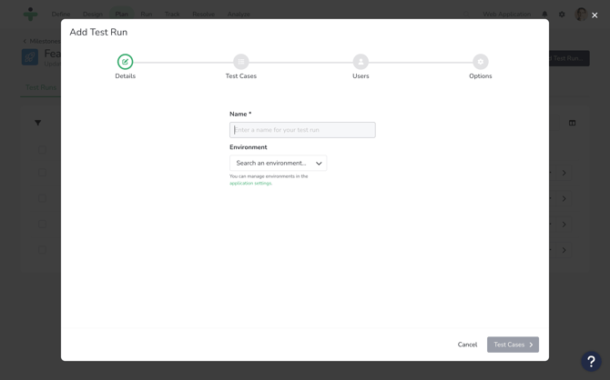
Task: Open the settings gear icon
Action: [562, 15]
